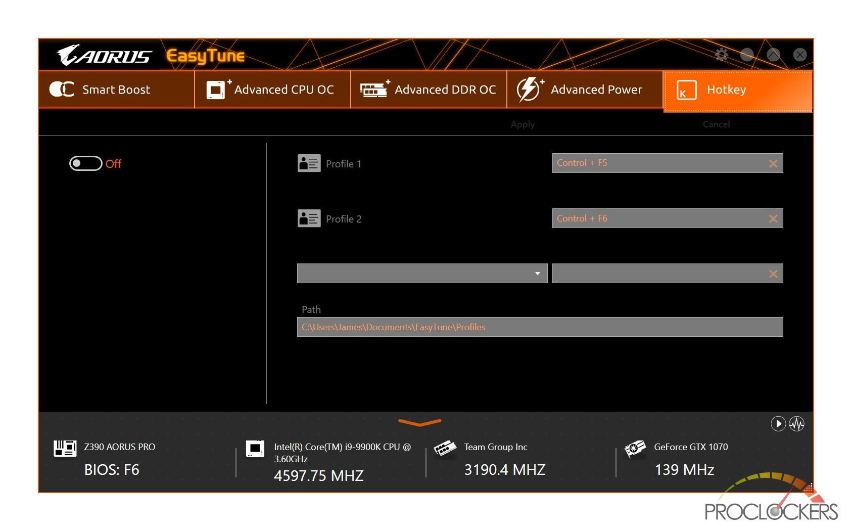Click the memory icon beside Team Group Inc
Image resolution: width=852 pixels, height=531 pixels.
point(445,448)
